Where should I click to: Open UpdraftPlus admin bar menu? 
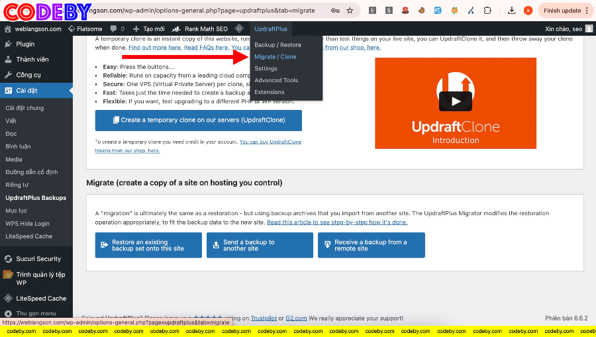[271, 29]
